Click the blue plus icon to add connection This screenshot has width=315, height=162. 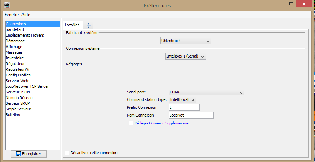(89, 26)
